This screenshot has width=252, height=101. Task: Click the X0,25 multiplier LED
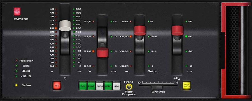tap(130, 66)
